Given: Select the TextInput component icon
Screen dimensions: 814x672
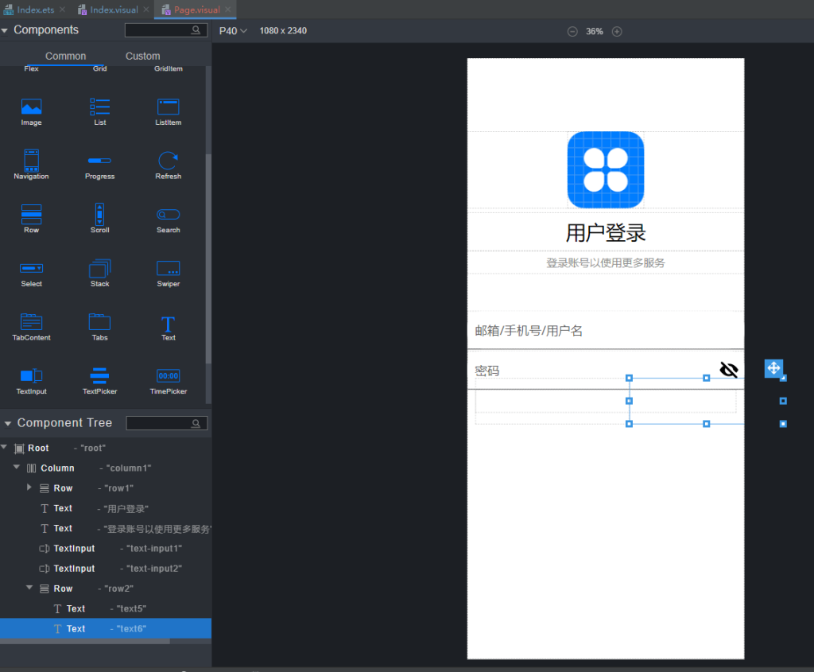Looking at the screenshot, I should [x=31, y=375].
